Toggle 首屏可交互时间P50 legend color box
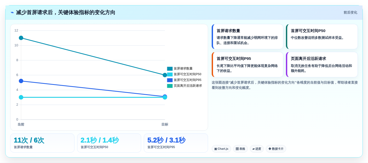368x163 pixels. click(170, 74)
